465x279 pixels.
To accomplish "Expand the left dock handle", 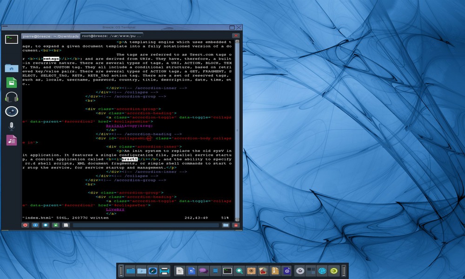I will (x=121, y=270).
